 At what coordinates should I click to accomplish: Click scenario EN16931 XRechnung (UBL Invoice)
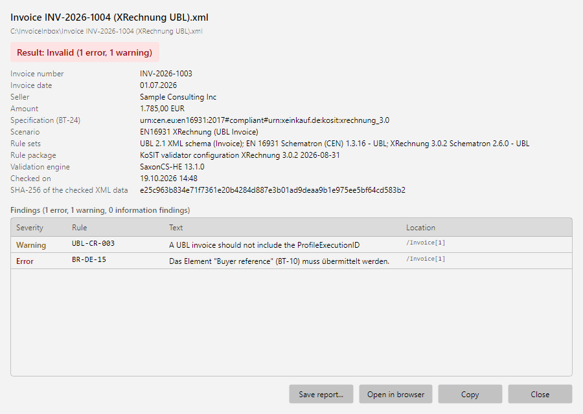[199, 132]
